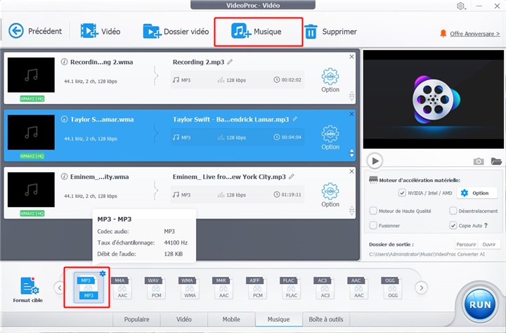This screenshot has width=506, height=333.
Task: Open hardware acceleration Option button
Action: (476, 193)
